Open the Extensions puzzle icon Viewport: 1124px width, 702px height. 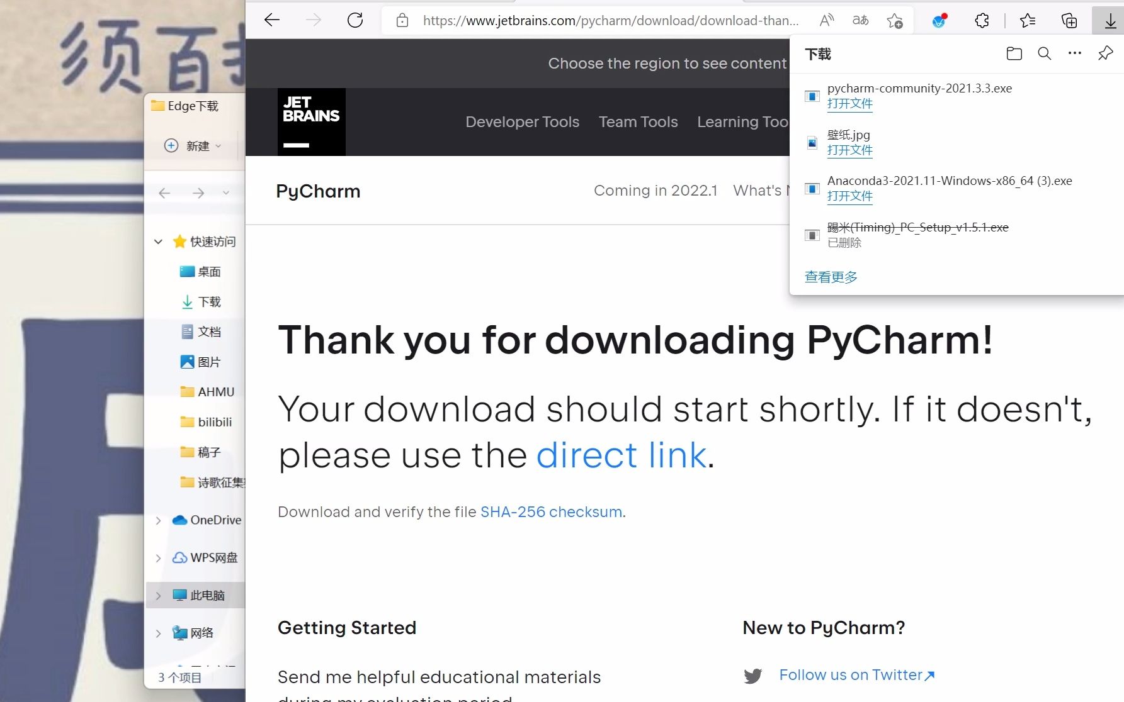pyautogui.click(x=982, y=21)
